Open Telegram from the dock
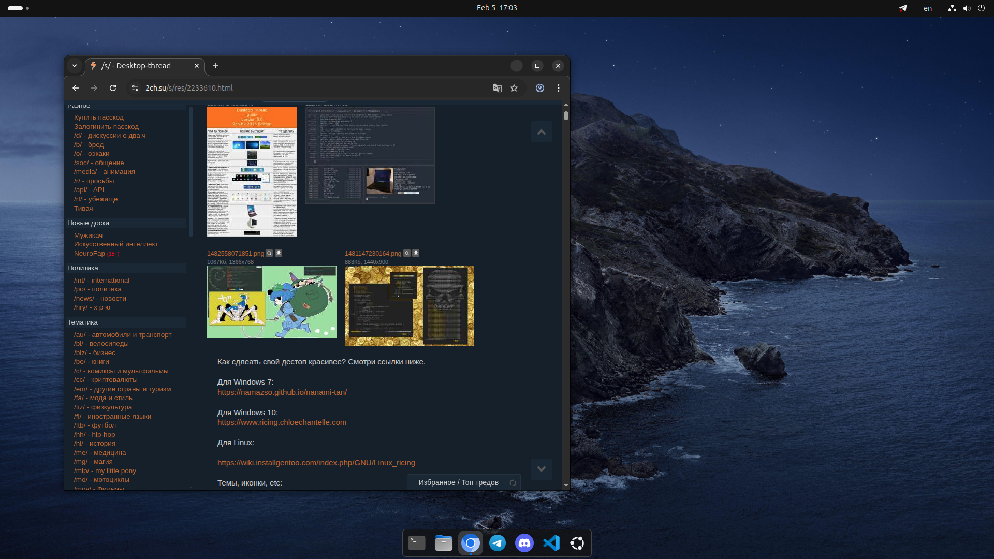The image size is (994, 559). (x=498, y=543)
